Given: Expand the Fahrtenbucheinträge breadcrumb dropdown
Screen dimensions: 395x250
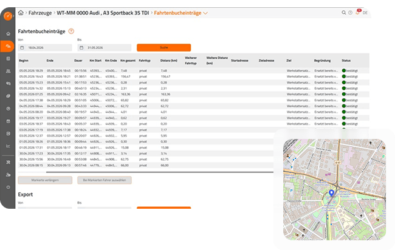Looking at the screenshot, I should (205, 13).
